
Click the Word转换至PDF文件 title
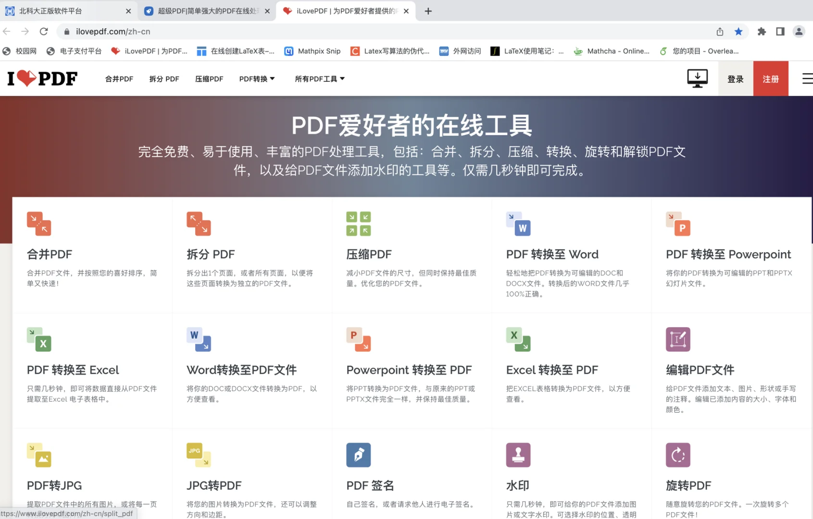(241, 370)
